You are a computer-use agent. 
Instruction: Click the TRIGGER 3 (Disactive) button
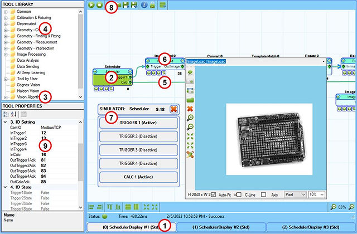pos(138,150)
